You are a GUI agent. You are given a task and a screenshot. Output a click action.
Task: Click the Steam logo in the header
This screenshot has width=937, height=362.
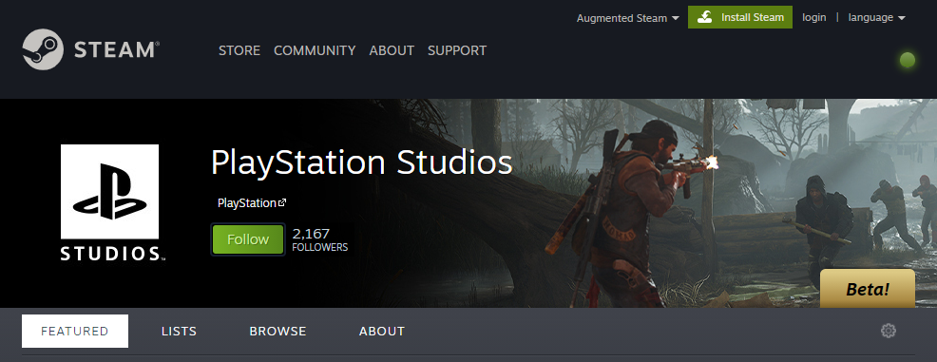pyautogui.click(x=91, y=49)
